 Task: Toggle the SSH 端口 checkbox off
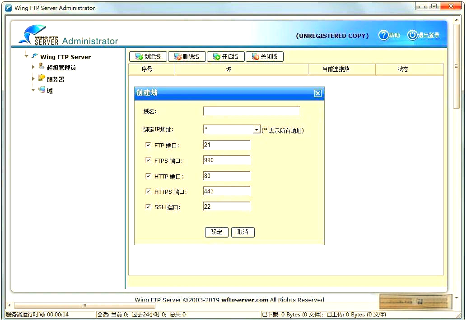(x=148, y=206)
